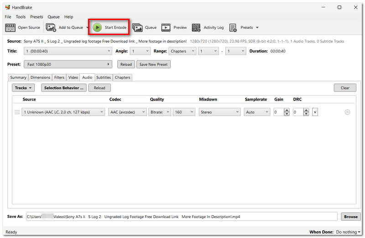Open the Activity Log icon
This screenshot has width=365, height=238.
click(x=196, y=27)
